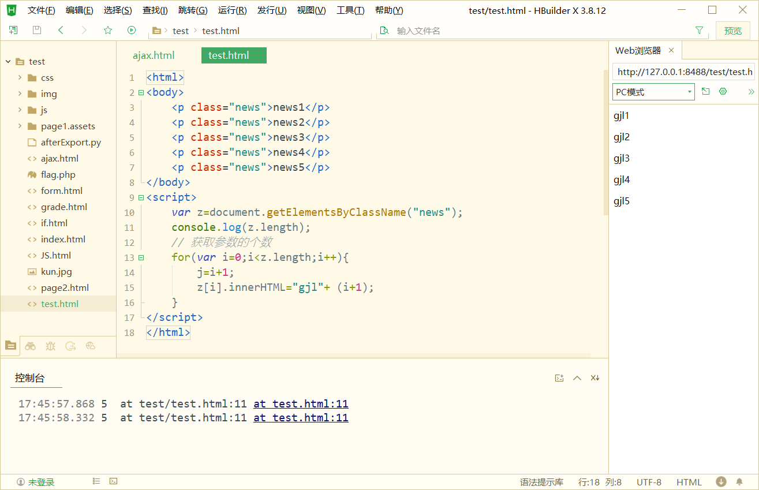The height and width of the screenshot is (490, 759).
Task: Open the 运行(R) menu
Action: 232,10
